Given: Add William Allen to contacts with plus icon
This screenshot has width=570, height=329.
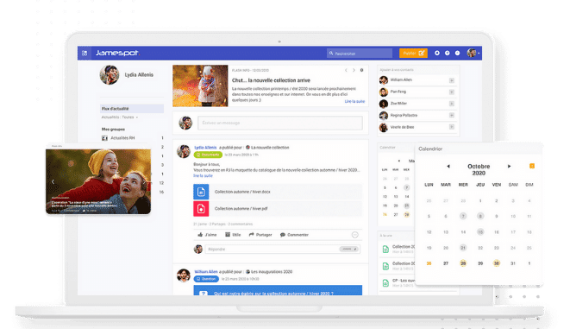Looking at the screenshot, I should 452,80.
